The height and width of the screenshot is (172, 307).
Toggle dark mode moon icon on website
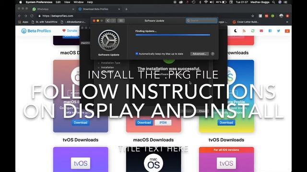point(236,31)
